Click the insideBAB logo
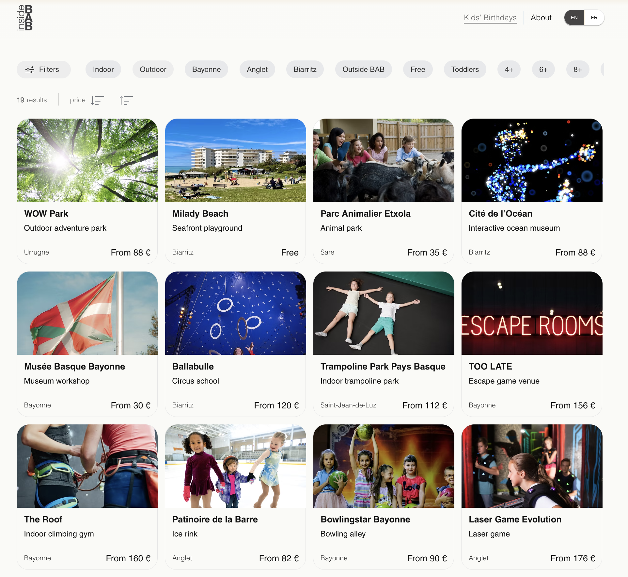The height and width of the screenshot is (577, 628). [x=25, y=18]
